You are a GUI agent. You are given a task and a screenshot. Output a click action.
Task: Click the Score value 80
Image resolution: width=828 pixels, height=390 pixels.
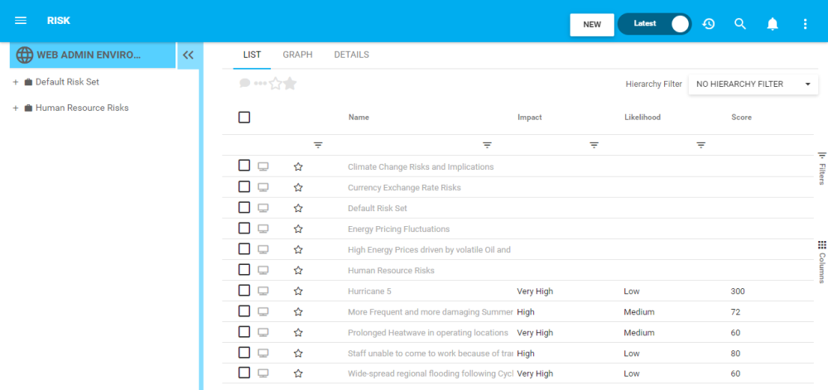(735, 353)
